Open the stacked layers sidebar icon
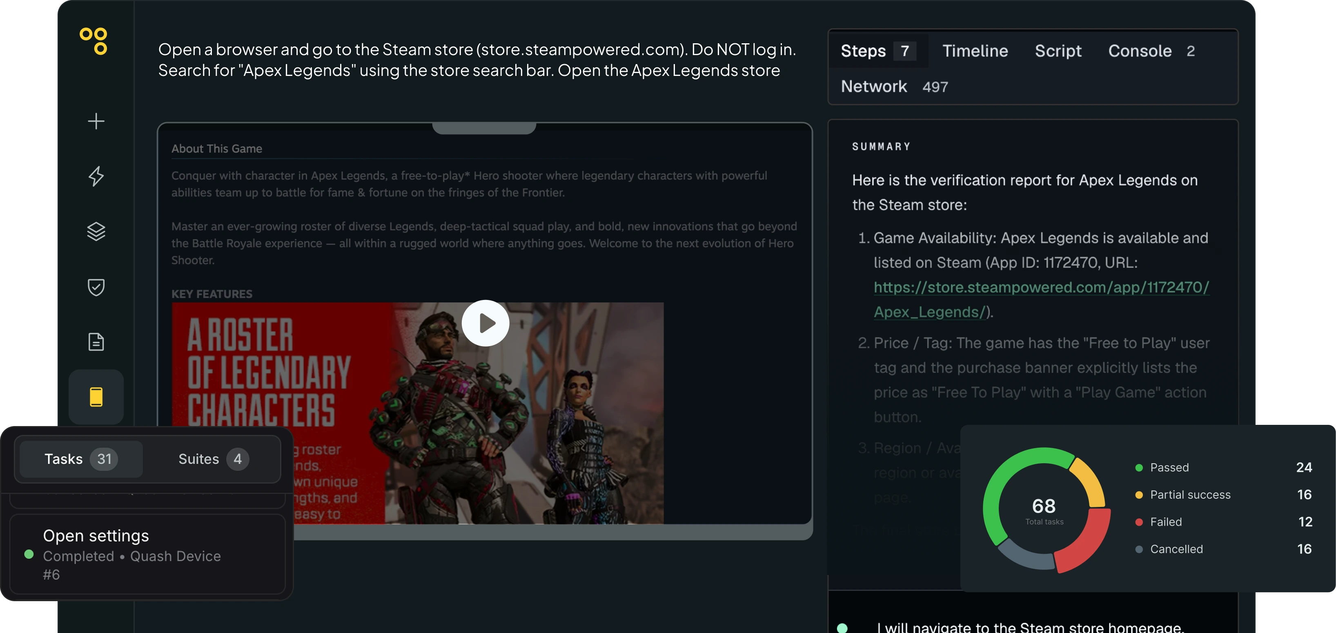The width and height of the screenshot is (1336, 633). (96, 232)
